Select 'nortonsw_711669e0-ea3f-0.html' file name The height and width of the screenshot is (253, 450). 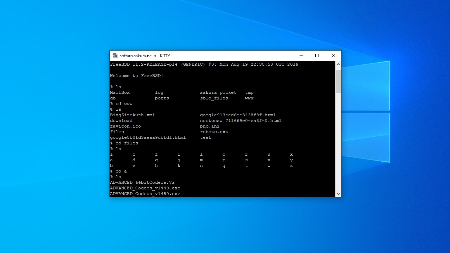tap(241, 121)
